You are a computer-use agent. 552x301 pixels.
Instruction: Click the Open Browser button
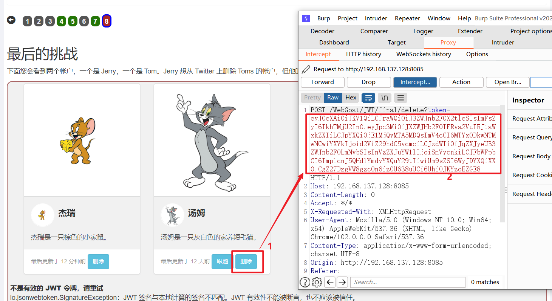pos(507,82)
